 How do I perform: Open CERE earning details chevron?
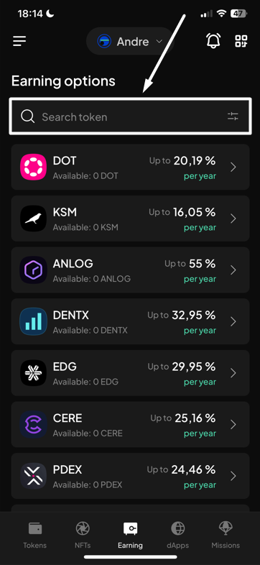pyautogui.click(x=233, y=425)
